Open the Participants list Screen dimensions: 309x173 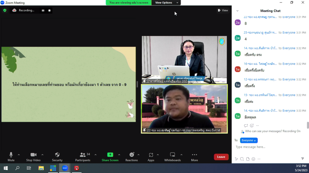83,156
